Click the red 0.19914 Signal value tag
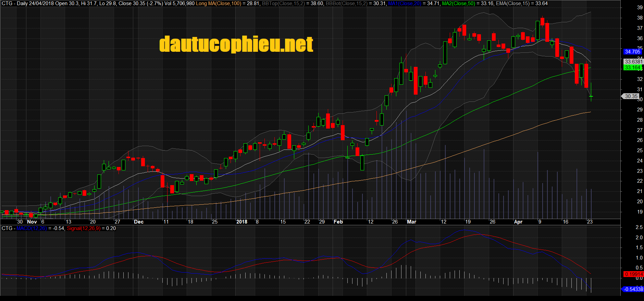Screen dimensions: 644x301 coord(633,274)
